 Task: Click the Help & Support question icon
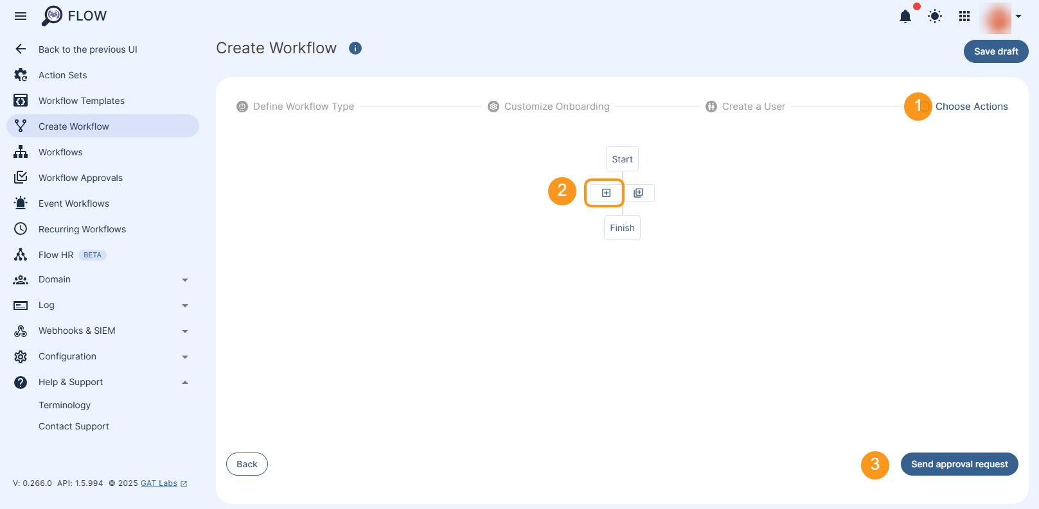(21, 383)
